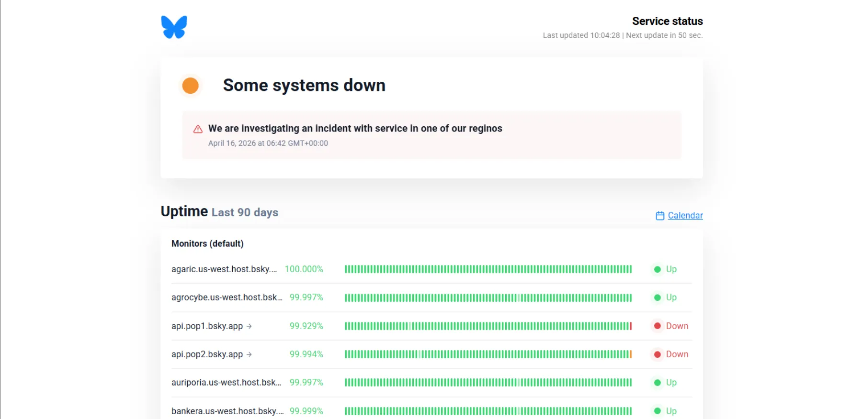Click green status dot for agrocybe monitor
This screenshot has width=862, height=419.
[x=658, y=298]
